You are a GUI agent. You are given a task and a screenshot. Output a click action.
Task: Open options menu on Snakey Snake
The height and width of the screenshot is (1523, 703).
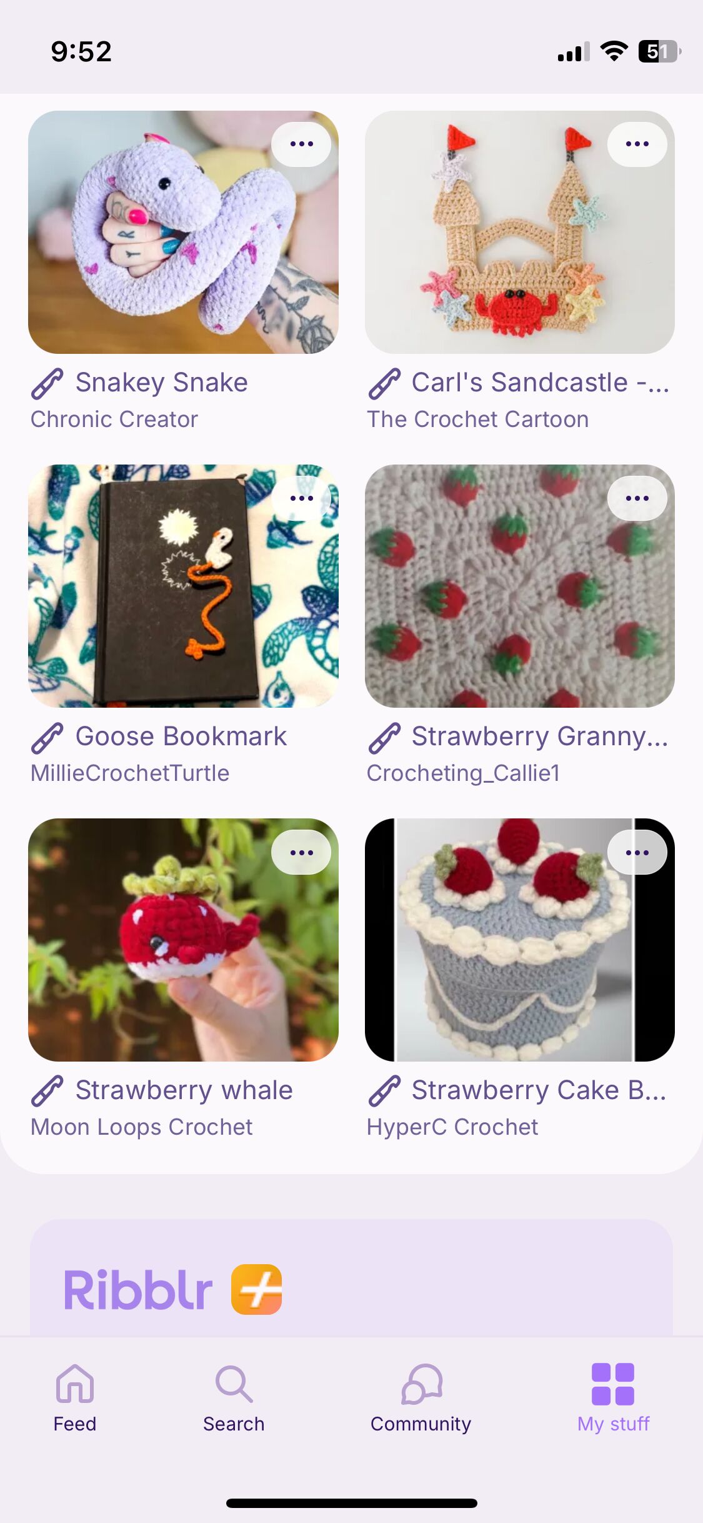301,144
